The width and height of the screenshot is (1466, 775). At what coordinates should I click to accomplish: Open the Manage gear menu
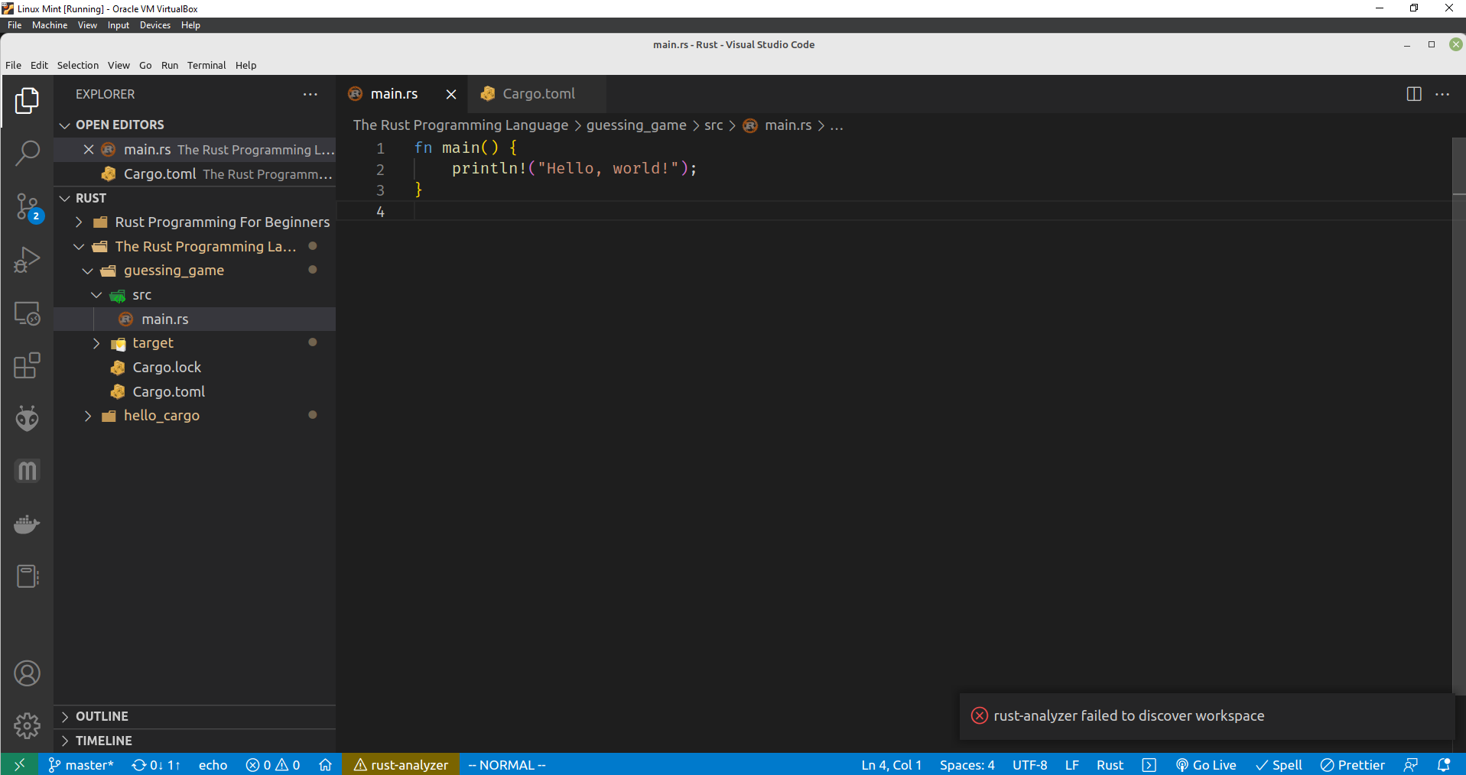point(27,725)
